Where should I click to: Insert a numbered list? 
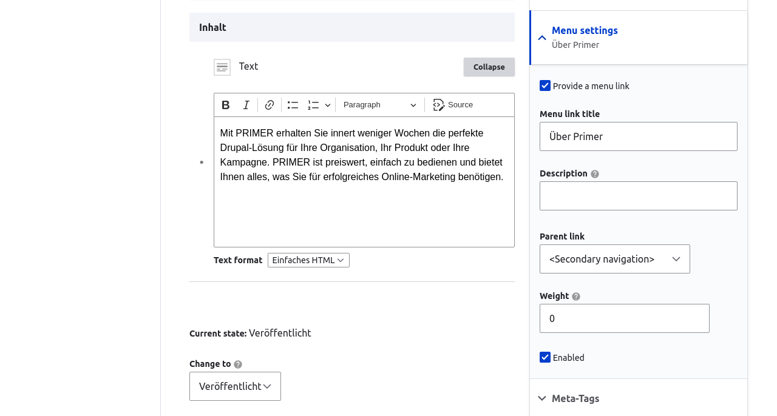click(x=313, y=105)
